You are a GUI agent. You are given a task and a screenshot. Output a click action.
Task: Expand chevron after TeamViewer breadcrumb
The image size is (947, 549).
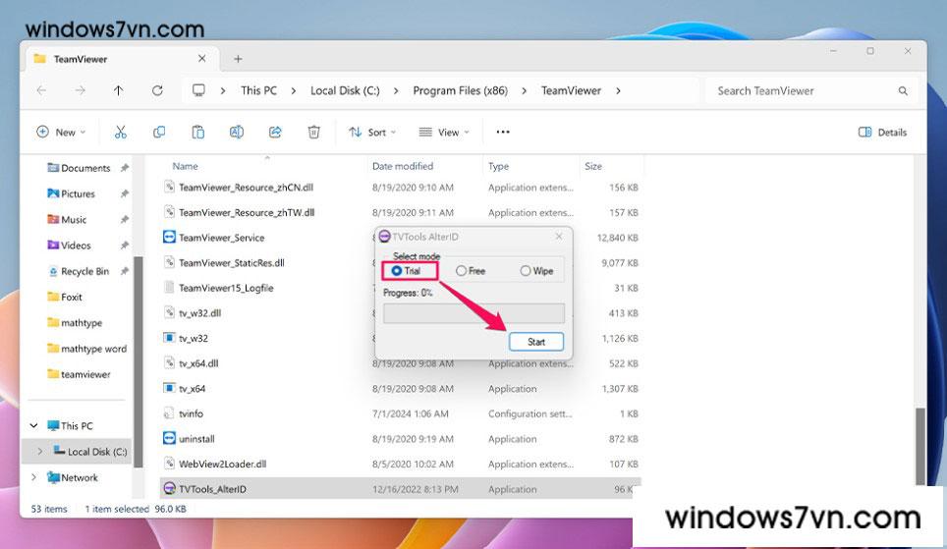point(618,90)
